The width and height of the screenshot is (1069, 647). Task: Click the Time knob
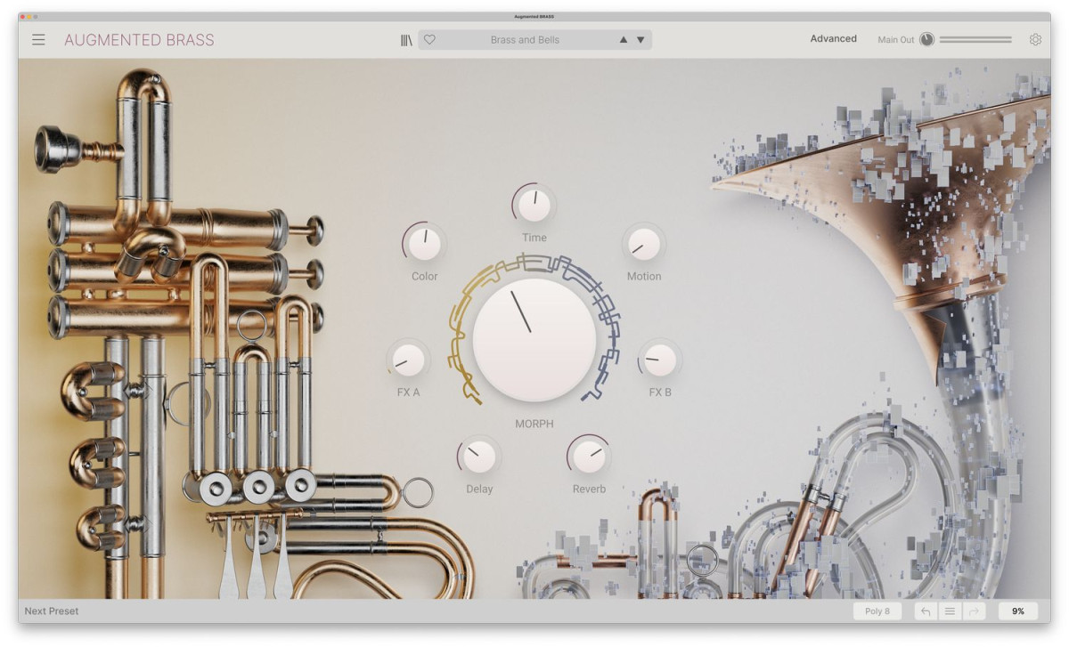click(534, 205)
